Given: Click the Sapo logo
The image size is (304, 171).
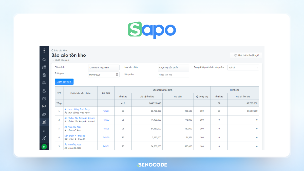Looking at the screenshot, I should (152, 30).
